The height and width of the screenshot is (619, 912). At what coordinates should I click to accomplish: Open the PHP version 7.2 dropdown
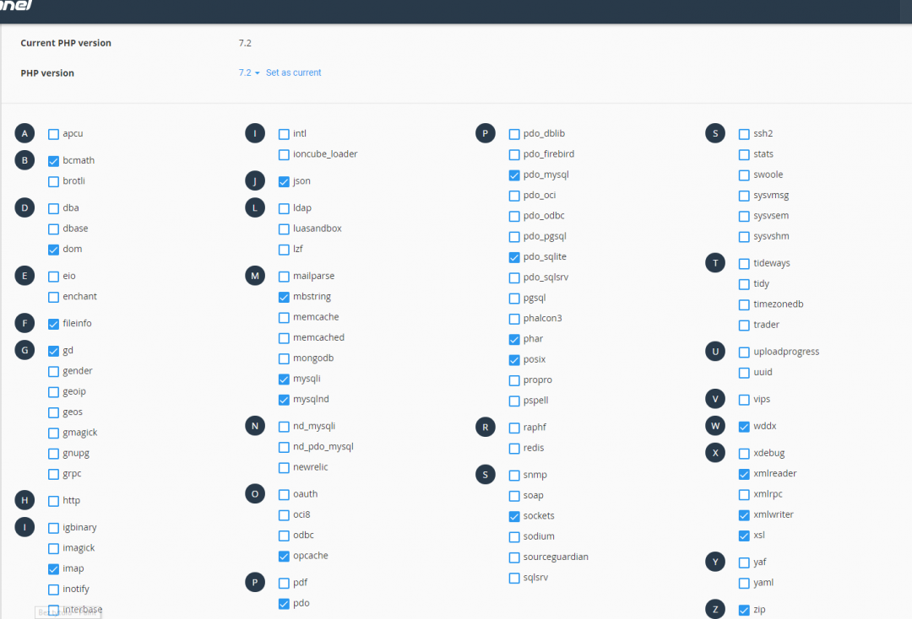(x=249, y=73)
